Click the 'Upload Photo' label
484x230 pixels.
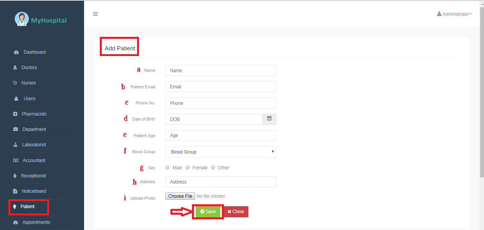click(x=143, y=198)
